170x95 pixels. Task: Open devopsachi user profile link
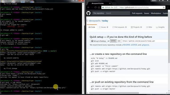(x=95, y=21)
